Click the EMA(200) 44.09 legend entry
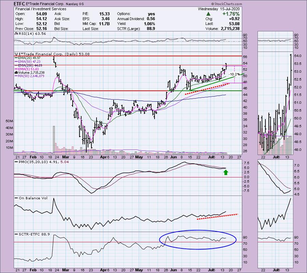This screenshot has height=273, width=307. click(x=30, y=66)
